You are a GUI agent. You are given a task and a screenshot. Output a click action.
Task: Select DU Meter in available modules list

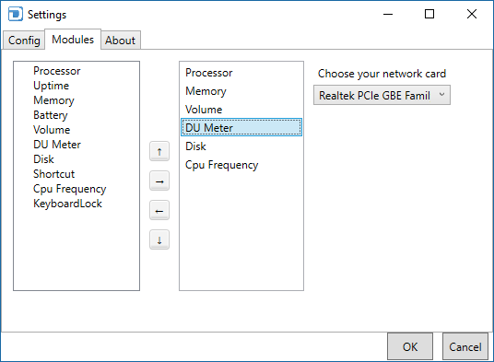pos(57,145)
